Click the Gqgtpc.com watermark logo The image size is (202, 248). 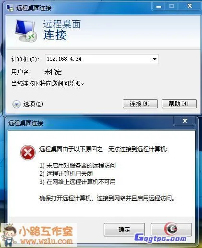(160, 238)
